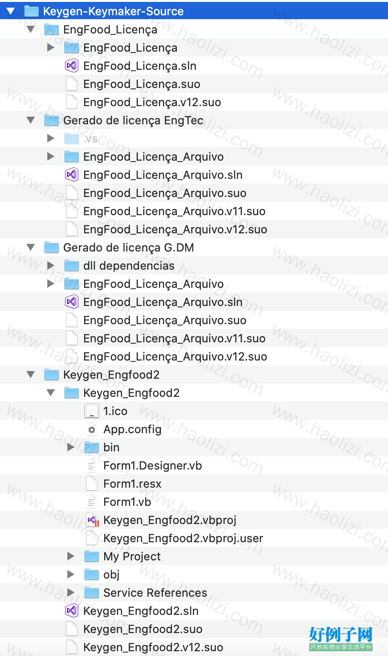Screen dimensions: 388x656
Task: Select the Form1.Designer.vb file name
Action: click(152, 466)
